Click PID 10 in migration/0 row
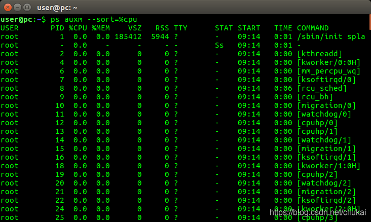Viewport: 371px width, 222px height. (x=60, y=105)
